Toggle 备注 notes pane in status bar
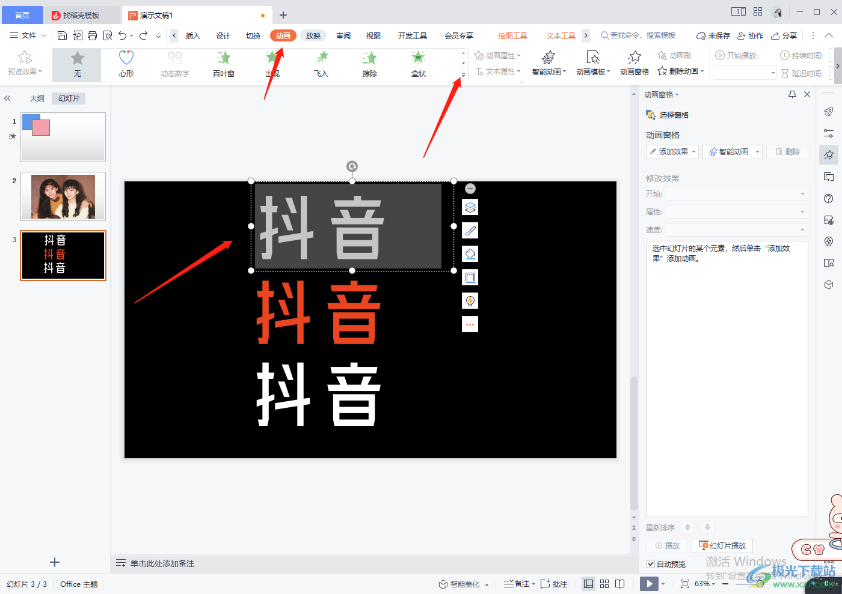This screenshot has width=842, height=594. tap(517, 584)
